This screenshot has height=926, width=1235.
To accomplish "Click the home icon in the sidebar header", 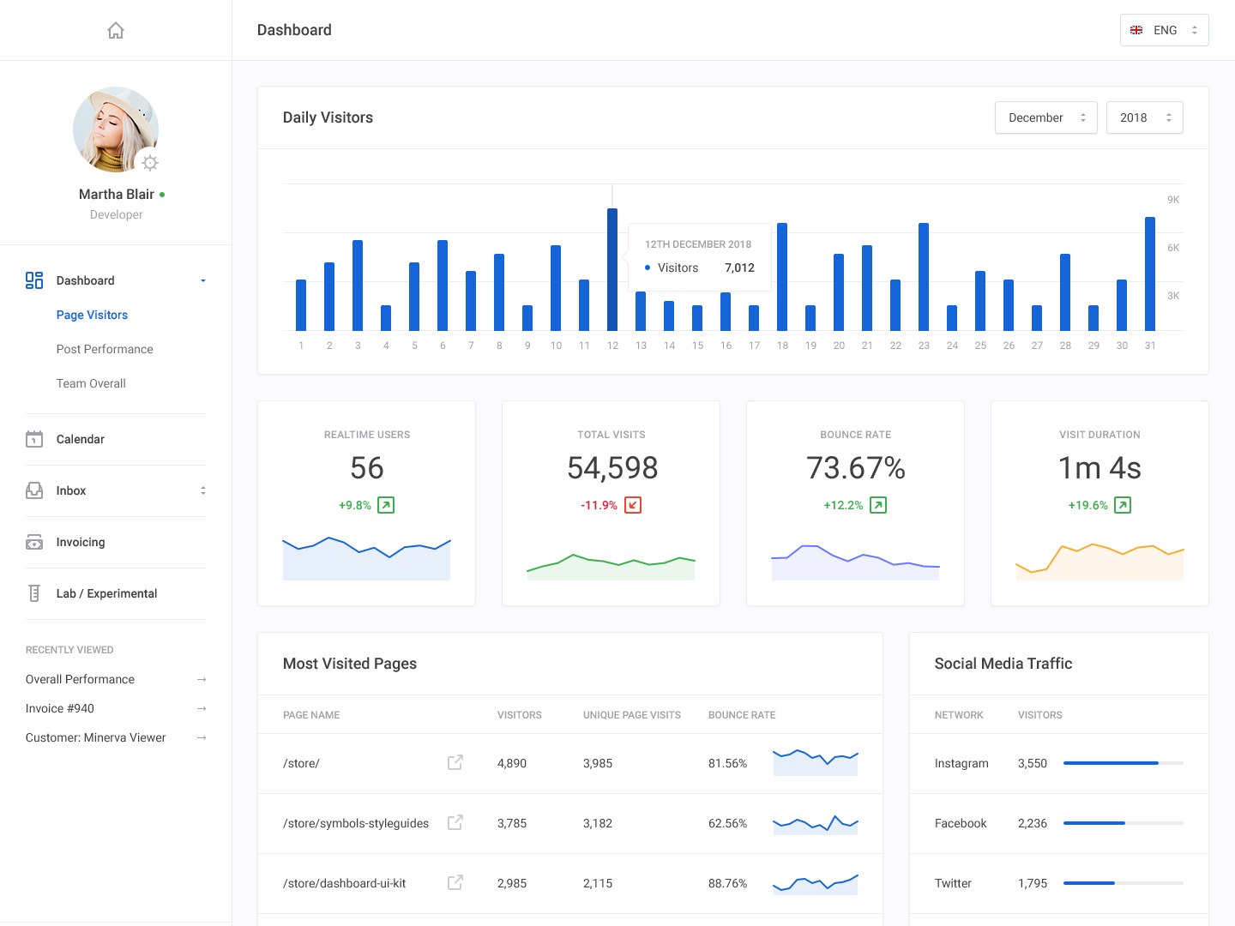I will (x=116, y=31).
